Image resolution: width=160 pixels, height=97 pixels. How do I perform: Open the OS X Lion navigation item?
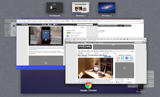(107, 51)
